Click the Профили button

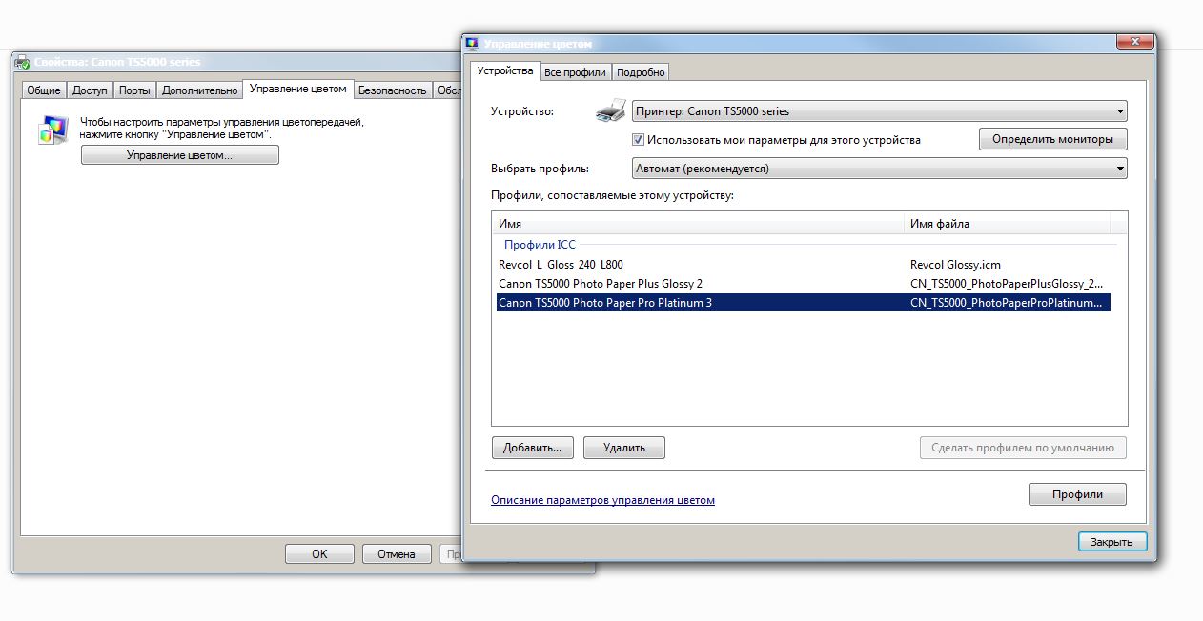[x=1077, y=494]
